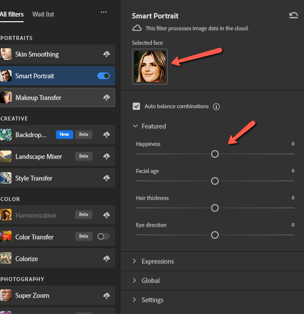This screenshot has height=314, width=304.
Task: Select the Backdrop filter entry
Action: click(x=31, y=135)
